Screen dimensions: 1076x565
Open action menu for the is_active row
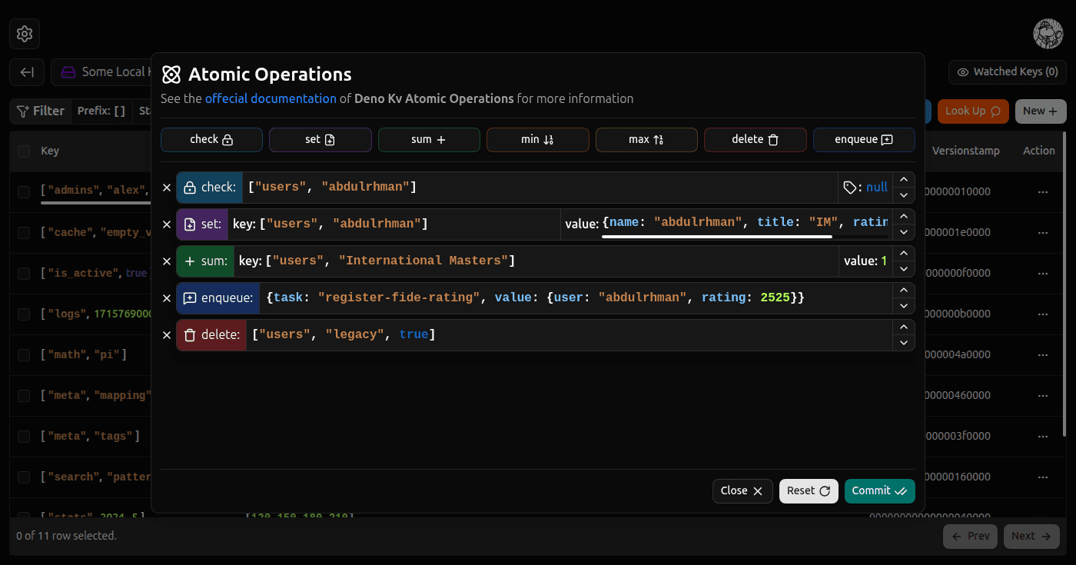point(1043,273)
